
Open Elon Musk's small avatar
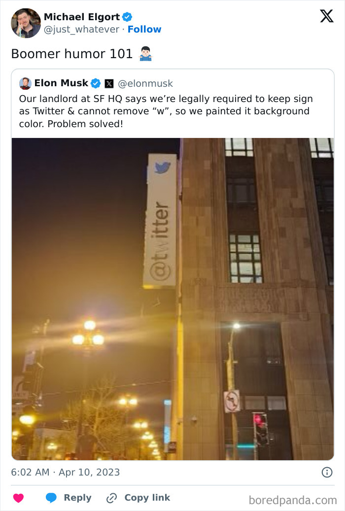pyautogui.click(x=25, y=83)
